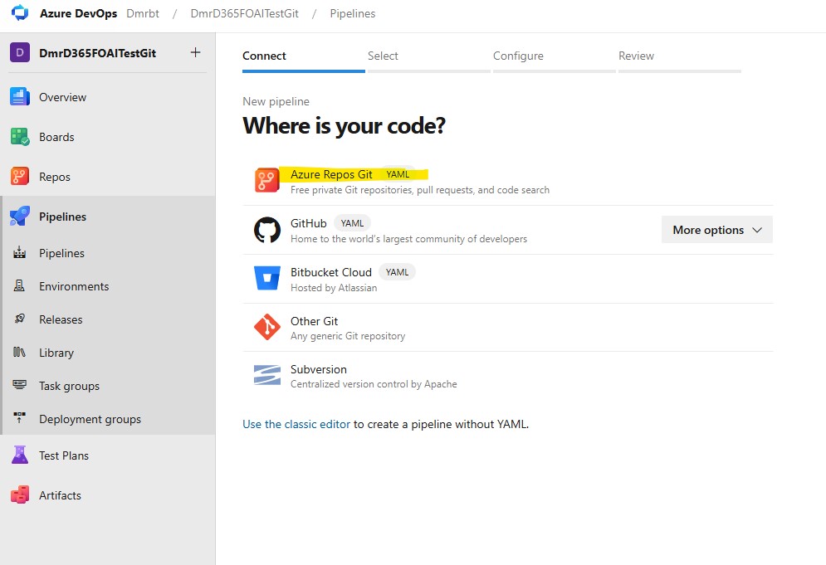The image size is (826, 565).
Task: Click the Pipelines rocket icon
Action: pos(19,217)
